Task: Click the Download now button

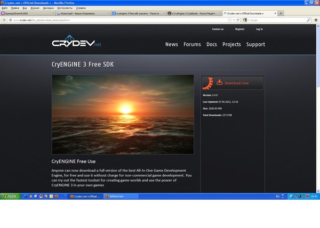Action: coord(233,83)
